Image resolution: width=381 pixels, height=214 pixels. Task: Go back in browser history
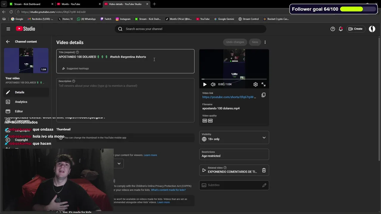click(x=4, y=12)
